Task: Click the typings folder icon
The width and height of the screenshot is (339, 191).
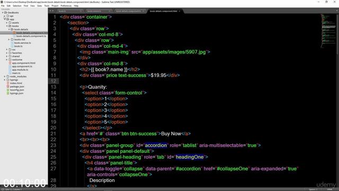Action: 8,80
